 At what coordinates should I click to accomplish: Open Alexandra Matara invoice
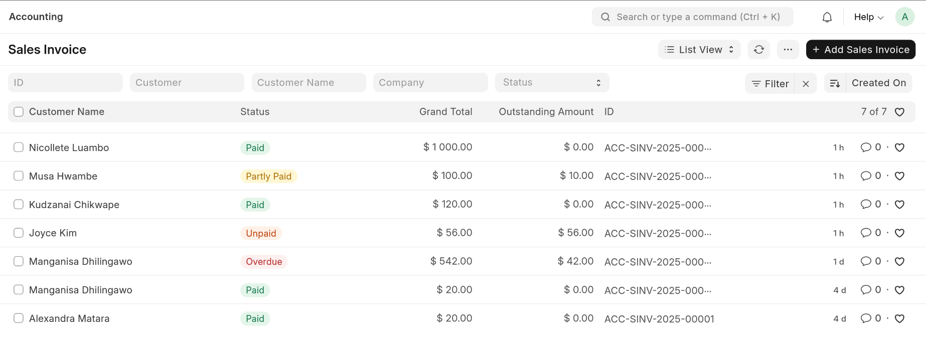pyautogui.click(x=69, y=318)
